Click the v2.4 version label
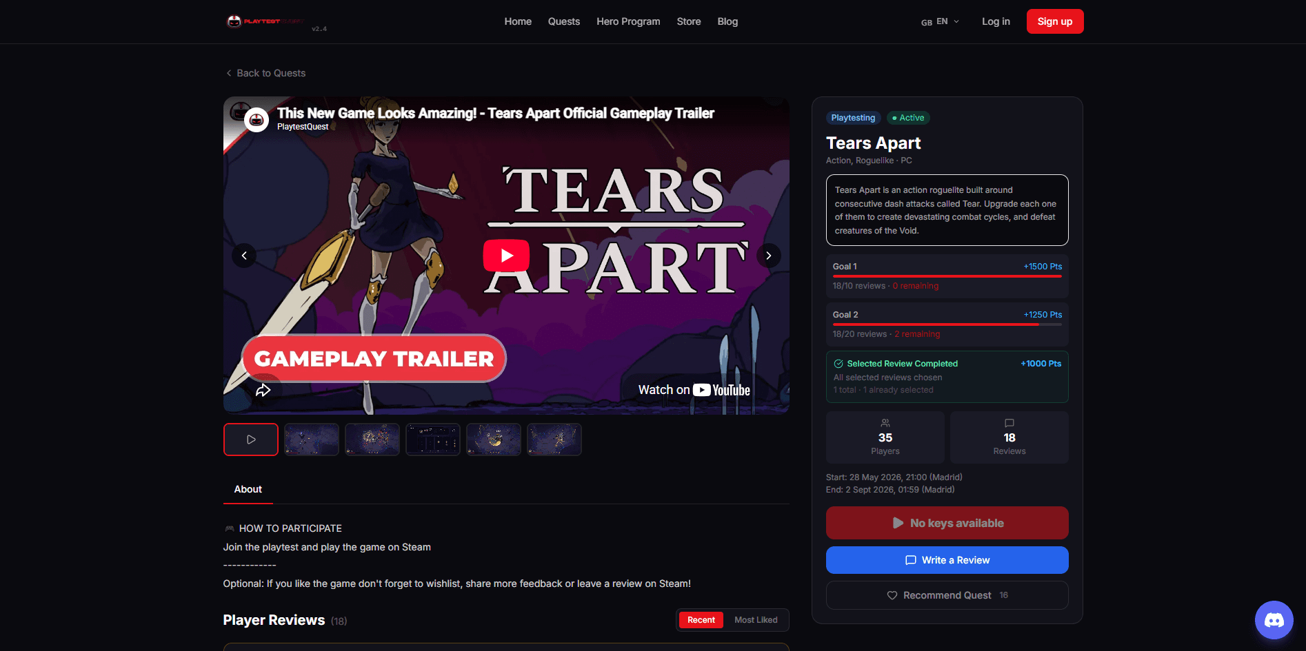1306x651 pixels. point(319,29)
